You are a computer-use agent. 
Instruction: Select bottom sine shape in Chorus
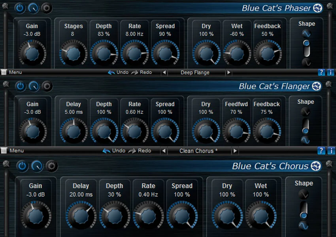point(304,226)
